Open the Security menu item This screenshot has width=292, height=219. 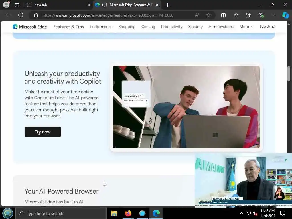point(195,27)
